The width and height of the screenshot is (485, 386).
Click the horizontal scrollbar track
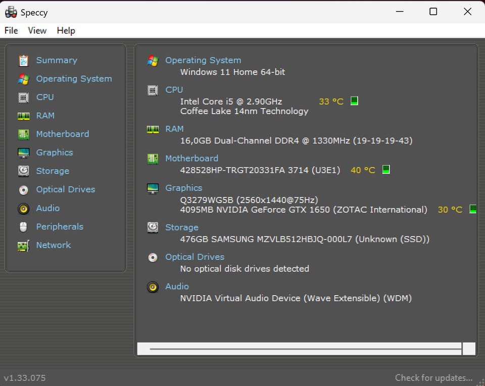(x=303, y=349)
